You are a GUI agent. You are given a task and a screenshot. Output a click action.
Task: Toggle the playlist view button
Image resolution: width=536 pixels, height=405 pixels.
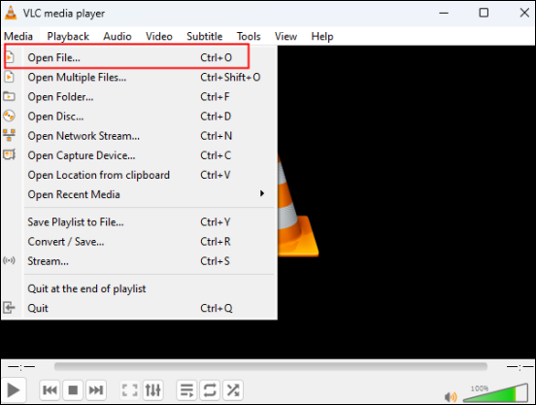tap(186, 390)
